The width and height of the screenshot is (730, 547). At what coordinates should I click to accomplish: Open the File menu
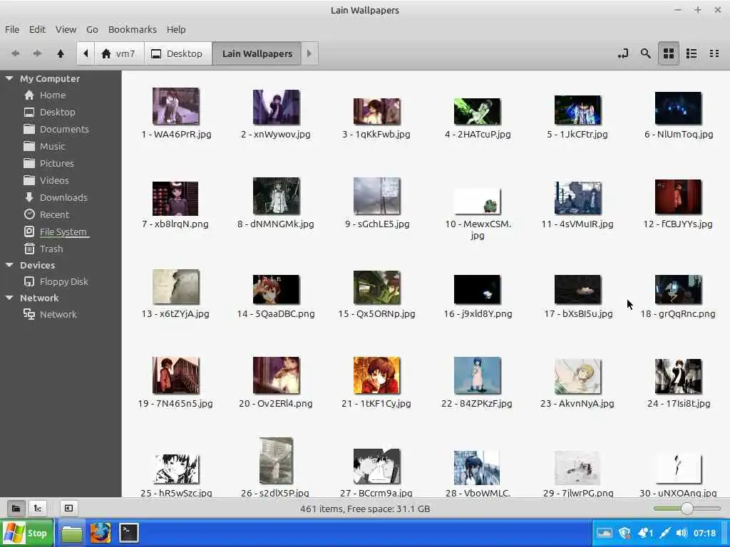(x=12, y=29)
